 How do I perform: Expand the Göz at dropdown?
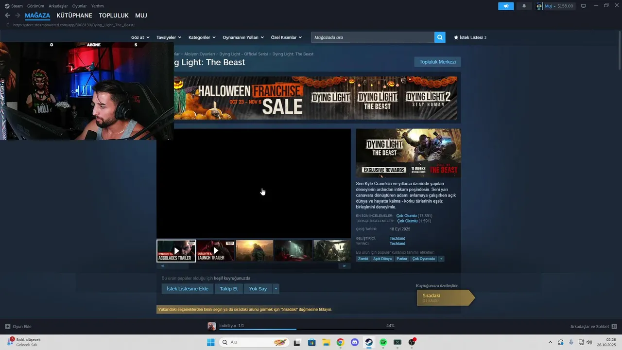[x=139, y=37]
